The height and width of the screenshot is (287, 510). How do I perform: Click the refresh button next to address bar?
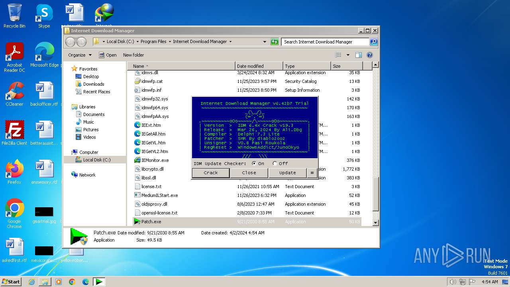tap(275, 41)
